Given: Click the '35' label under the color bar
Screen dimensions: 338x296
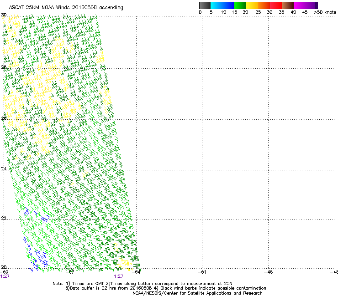Looking at the screenshot, I should [281, 12].
